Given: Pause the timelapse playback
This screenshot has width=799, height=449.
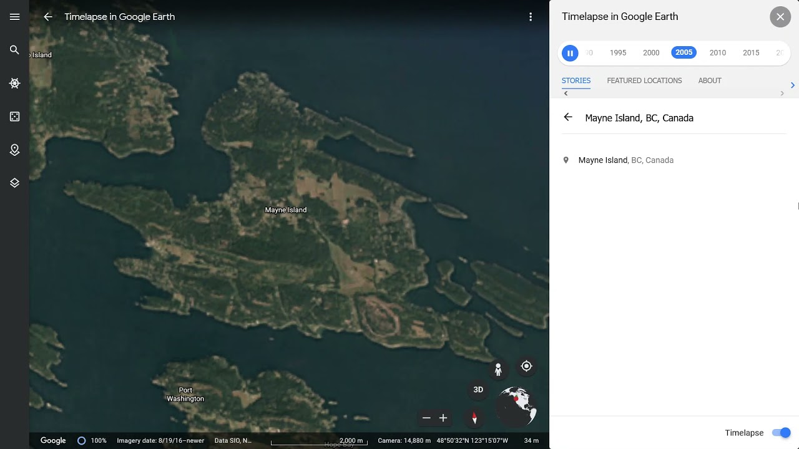Looking at the screenshot, I should click(x=570, y=53).
